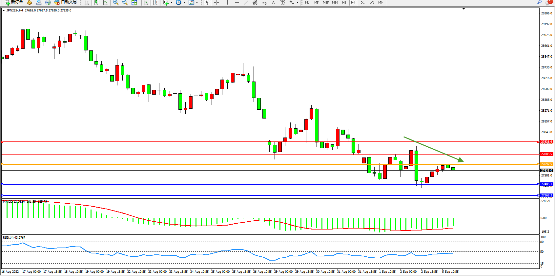Tile chart windows with grid icon
The width and height of the screenshot is (555, 276).
click(134, 3)
